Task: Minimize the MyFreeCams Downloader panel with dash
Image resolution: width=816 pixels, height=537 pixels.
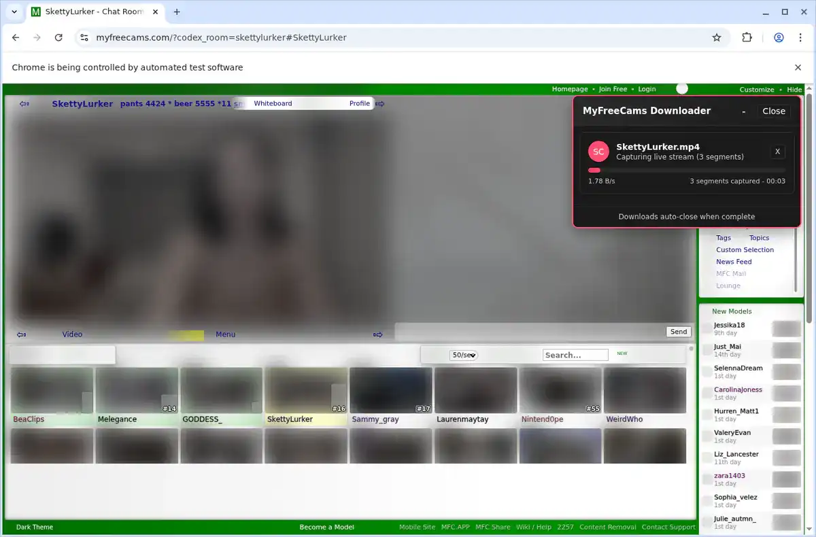Action: [x=744, y=111]
